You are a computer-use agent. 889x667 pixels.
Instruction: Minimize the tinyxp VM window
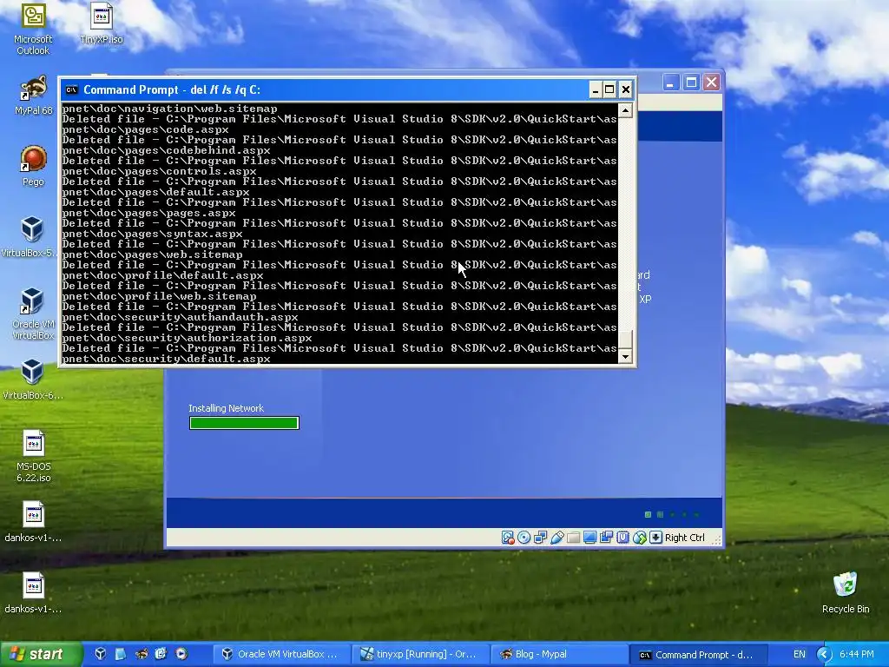tap(670, 83)
